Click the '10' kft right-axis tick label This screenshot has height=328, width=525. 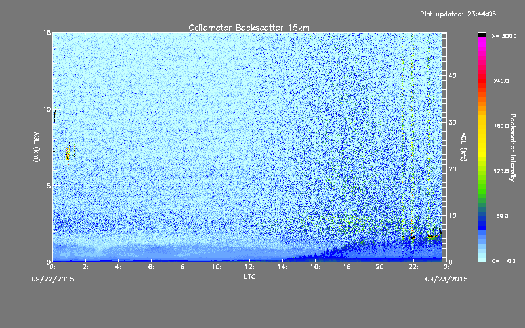coord(453,216)
